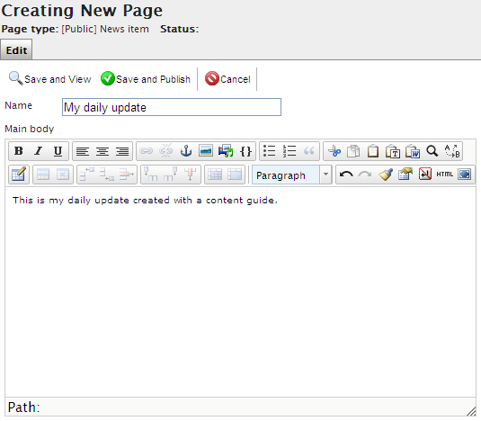Insert dynamic content with curly braces icon
Image resolution: width=481 pixels, height=421 pixels.
click(245, 151)
